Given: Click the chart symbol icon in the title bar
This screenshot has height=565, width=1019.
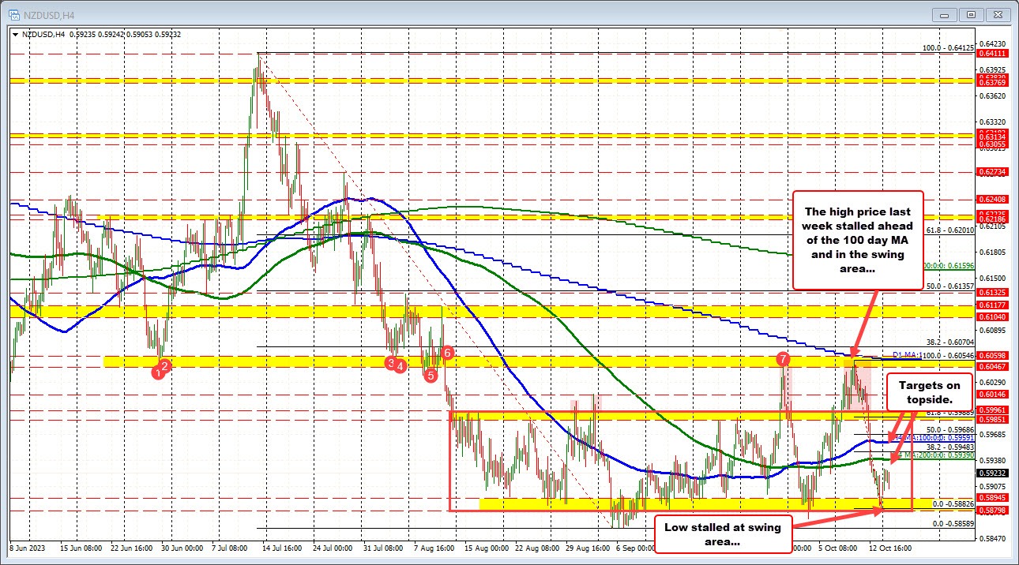Looking at the screenshot, I should [x=16, y=14].
